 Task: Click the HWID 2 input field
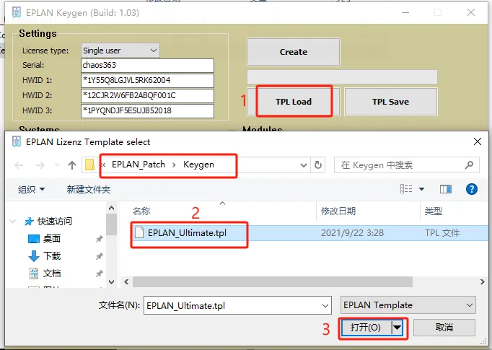147,95
